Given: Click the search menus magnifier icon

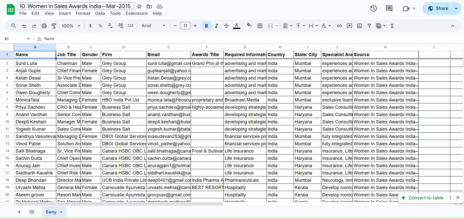Looking at the screenshot, I should (x=14, y=26).
